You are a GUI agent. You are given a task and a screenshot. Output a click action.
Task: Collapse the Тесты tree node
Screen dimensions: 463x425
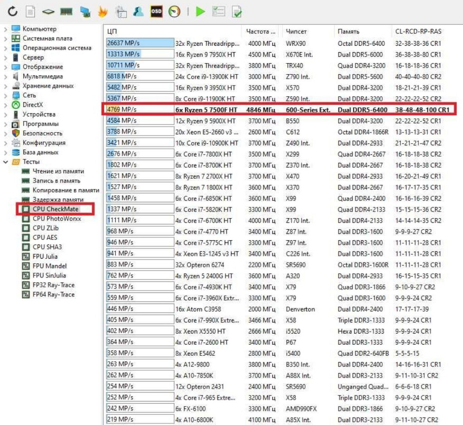click(x=6, y=162)
